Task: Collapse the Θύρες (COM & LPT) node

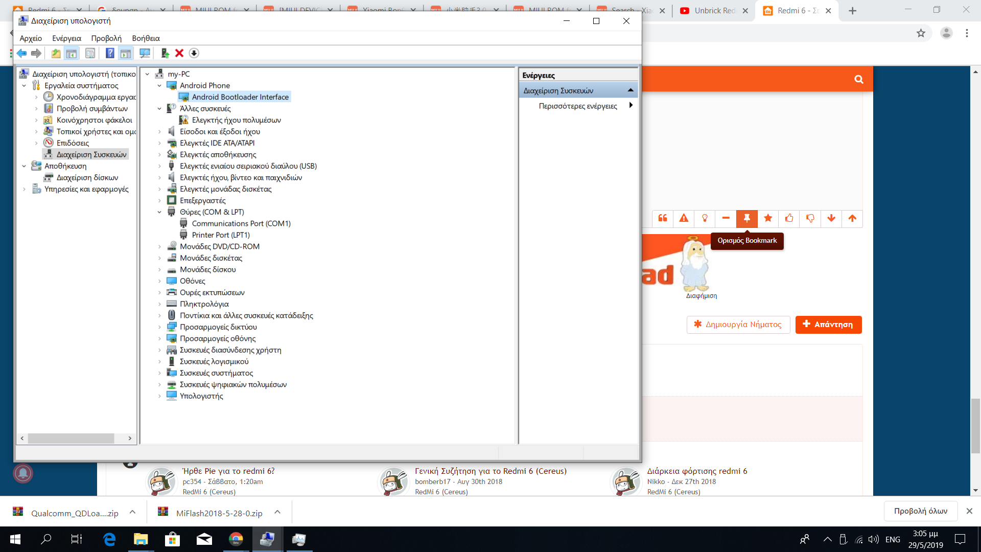Action: click(159, 212)
